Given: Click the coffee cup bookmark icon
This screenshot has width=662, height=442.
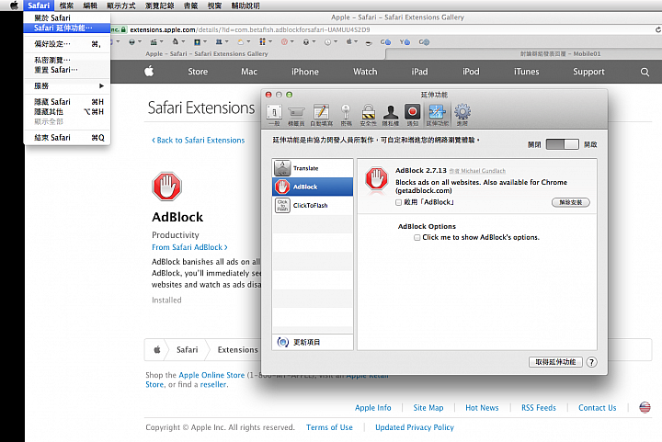Looking at the screenshot, I should 369,42.
